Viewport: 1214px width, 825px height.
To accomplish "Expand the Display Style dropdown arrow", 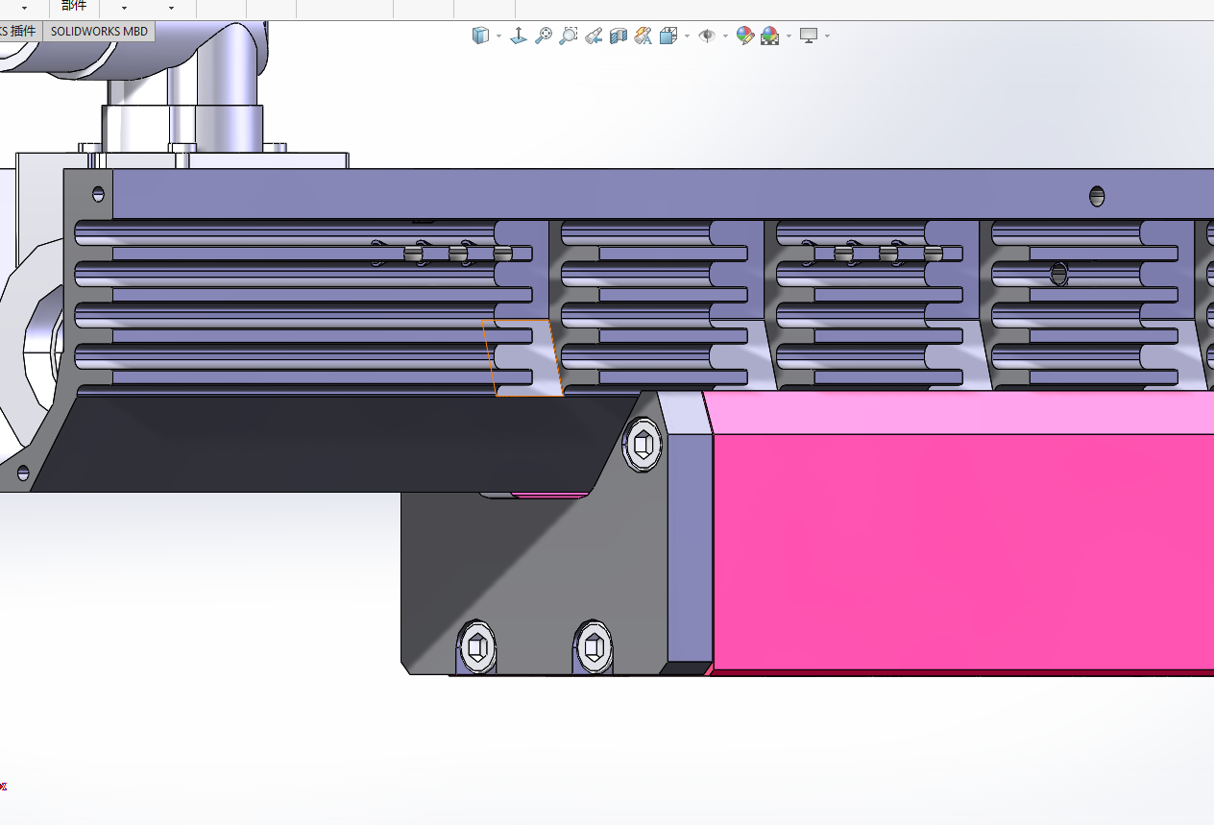I will coord(498,36).
